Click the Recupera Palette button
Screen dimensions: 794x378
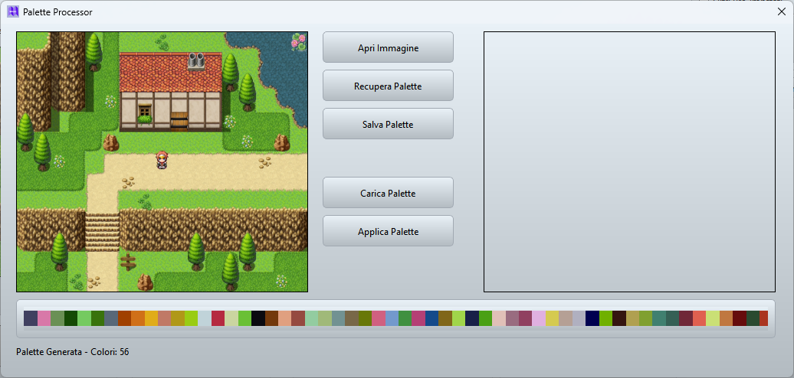pyautogui.click(x=388, y=86)
